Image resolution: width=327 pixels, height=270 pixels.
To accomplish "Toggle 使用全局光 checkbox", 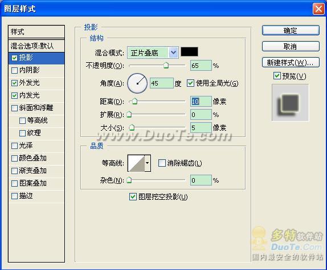I will [190, 83].
